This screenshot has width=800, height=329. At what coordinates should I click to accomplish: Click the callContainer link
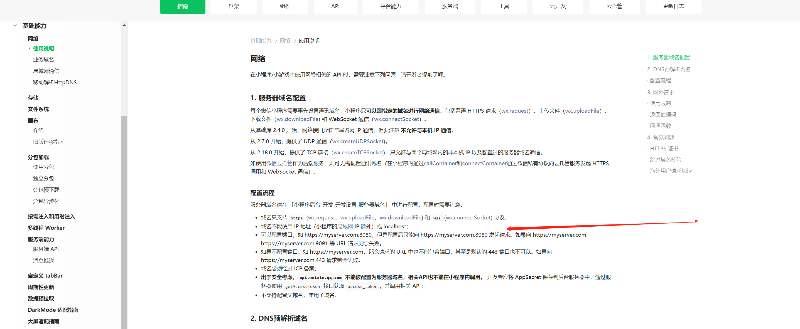pos(440,163)
